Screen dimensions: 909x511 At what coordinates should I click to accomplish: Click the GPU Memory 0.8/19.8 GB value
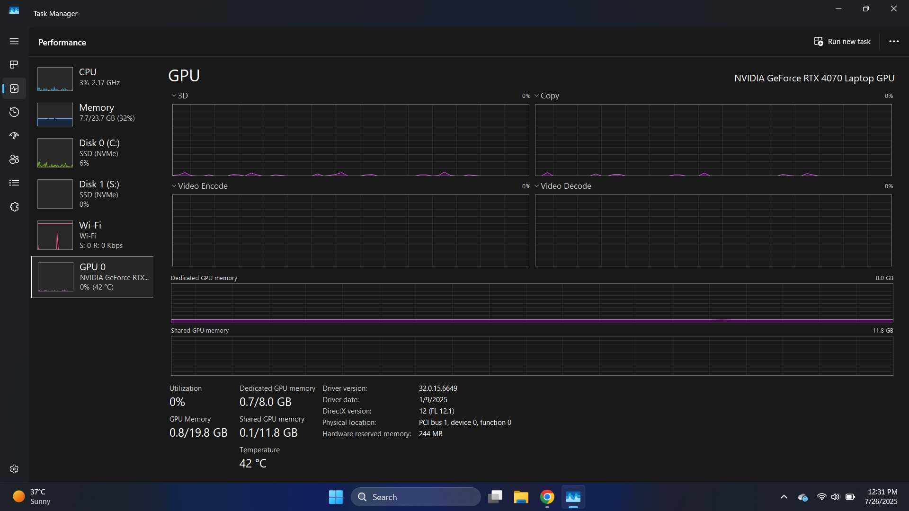pyautogui.click(x=198, y=432)
